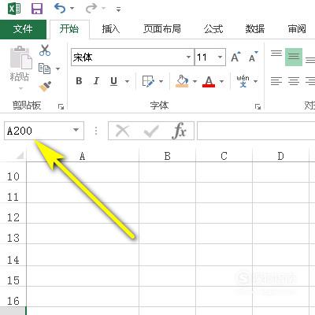The image size is (315, 315).
Task: Click the Decrease Font Size icon
Action: 253,57
